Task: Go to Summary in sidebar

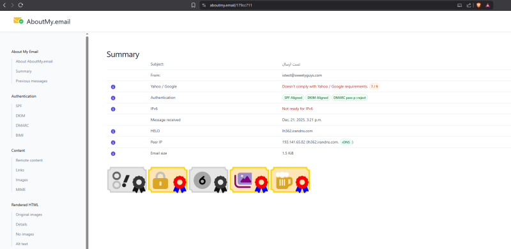Action: click(x=24, y=71)
